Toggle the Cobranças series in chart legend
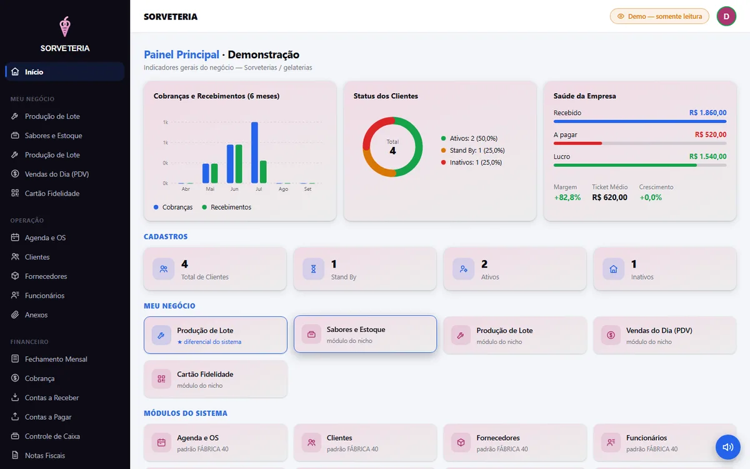750x469 pixels. pos(173,207)
